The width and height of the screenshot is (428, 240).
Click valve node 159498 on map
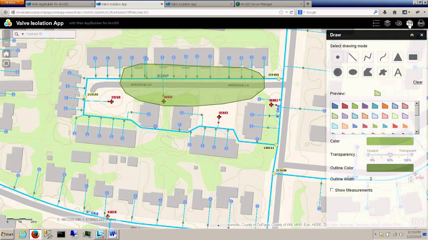click(279, 79)
